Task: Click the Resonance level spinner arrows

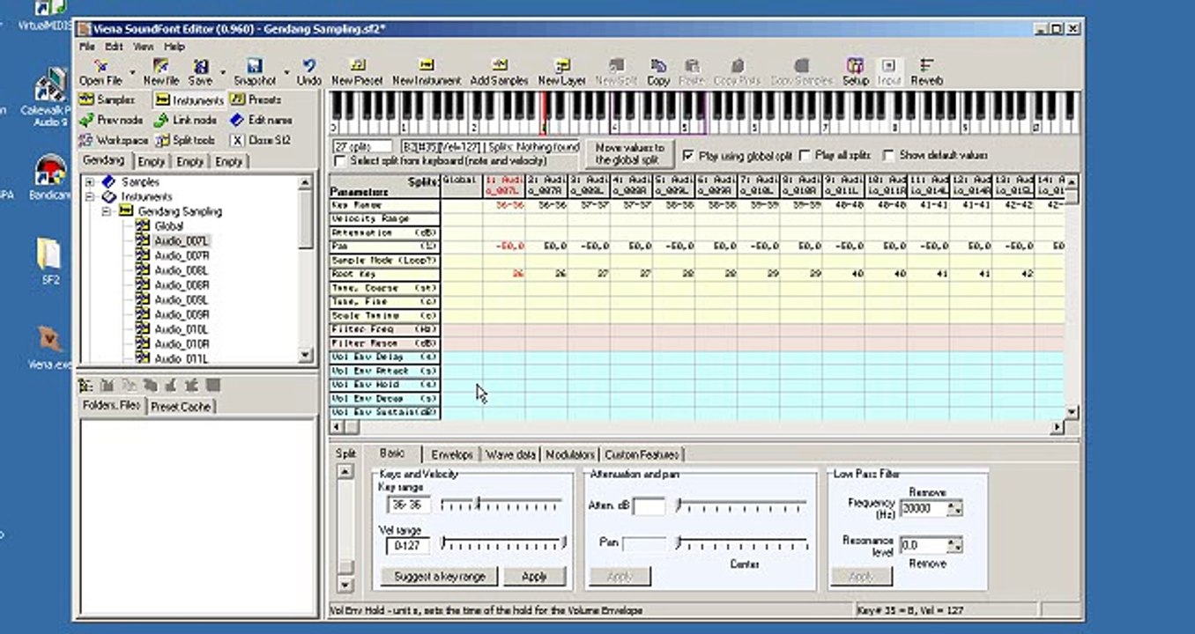Action: click(x=956, y=545)
